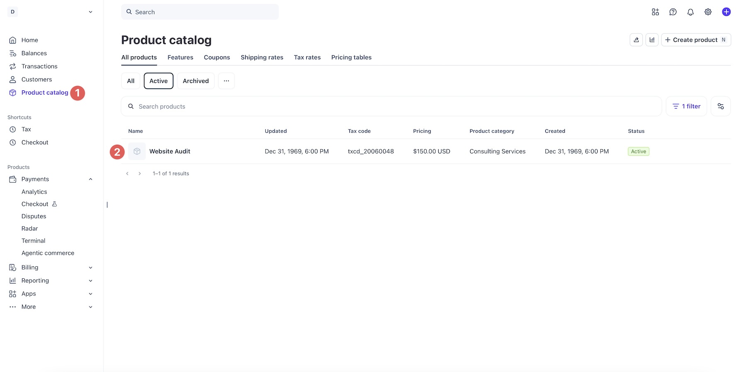
Task: Click the Search products field
Action: (x=391, y=107)
